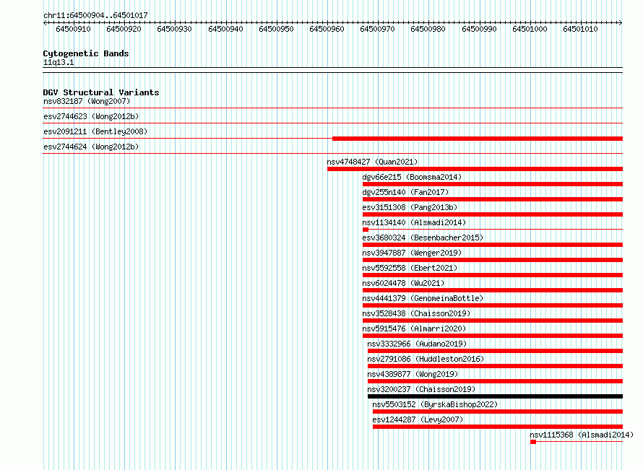Select nsv4389877 (Wong2019) label

click(x=413, y=374)
